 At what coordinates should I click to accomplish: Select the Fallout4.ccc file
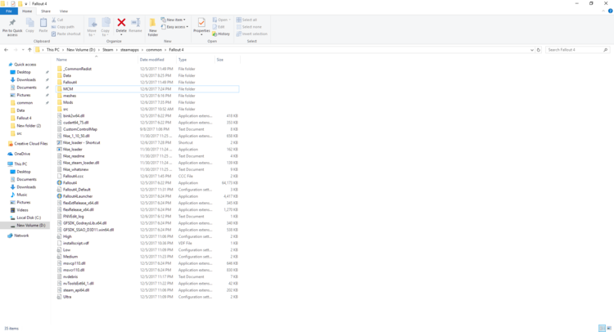(x=147, y=177)
